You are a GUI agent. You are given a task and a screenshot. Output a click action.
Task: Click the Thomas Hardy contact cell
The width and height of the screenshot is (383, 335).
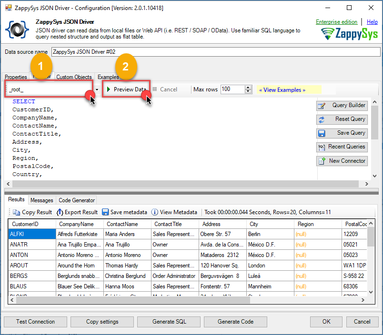pyautogui.click(x=127, y=266)
